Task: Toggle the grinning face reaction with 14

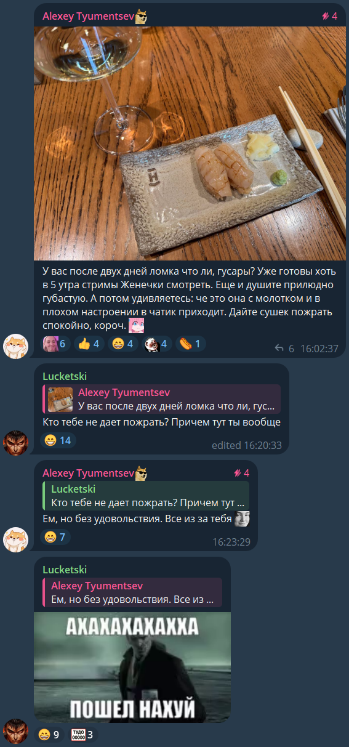Action: [x=58, y=440]
